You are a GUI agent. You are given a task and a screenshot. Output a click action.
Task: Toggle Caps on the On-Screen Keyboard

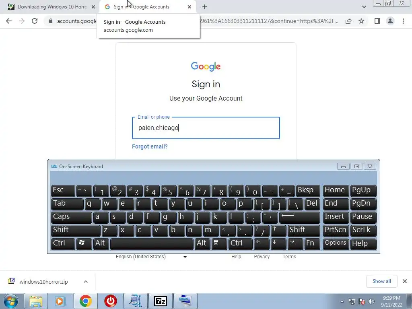[x=72, y=217]
